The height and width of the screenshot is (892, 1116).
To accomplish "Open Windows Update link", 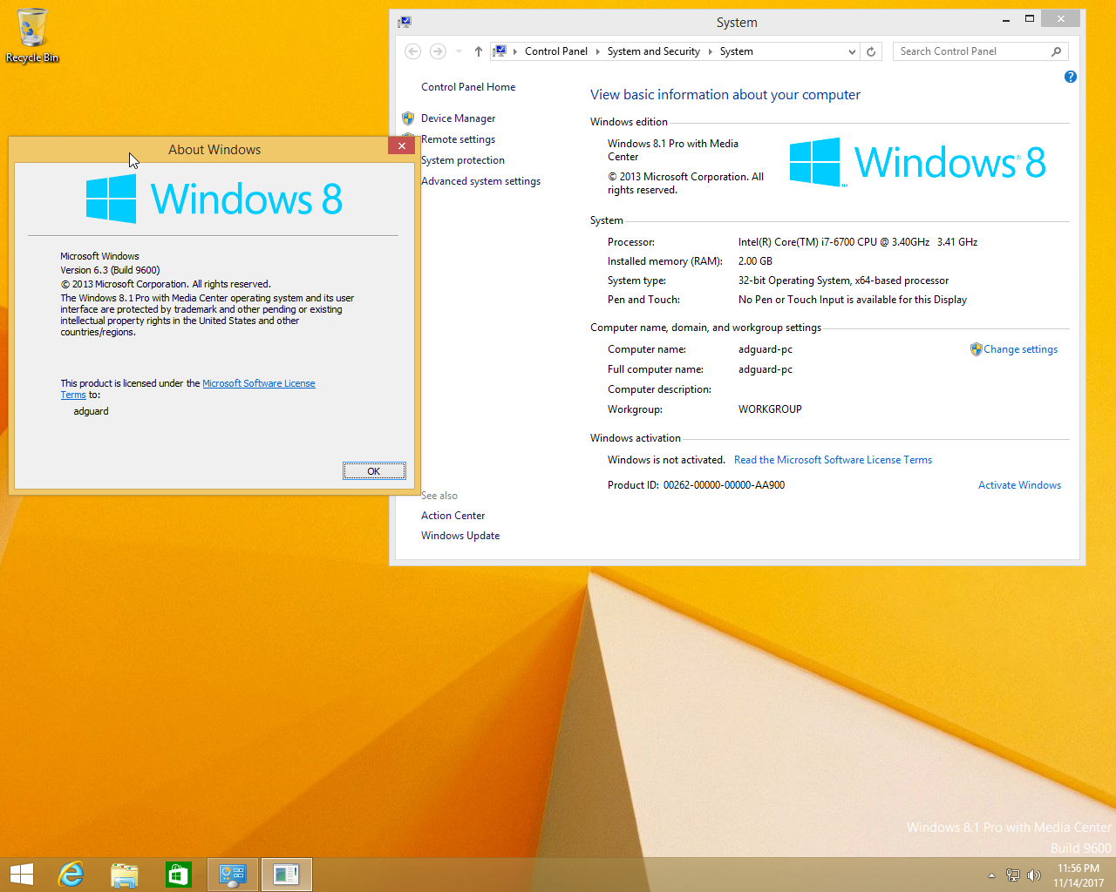I will 460,536.
